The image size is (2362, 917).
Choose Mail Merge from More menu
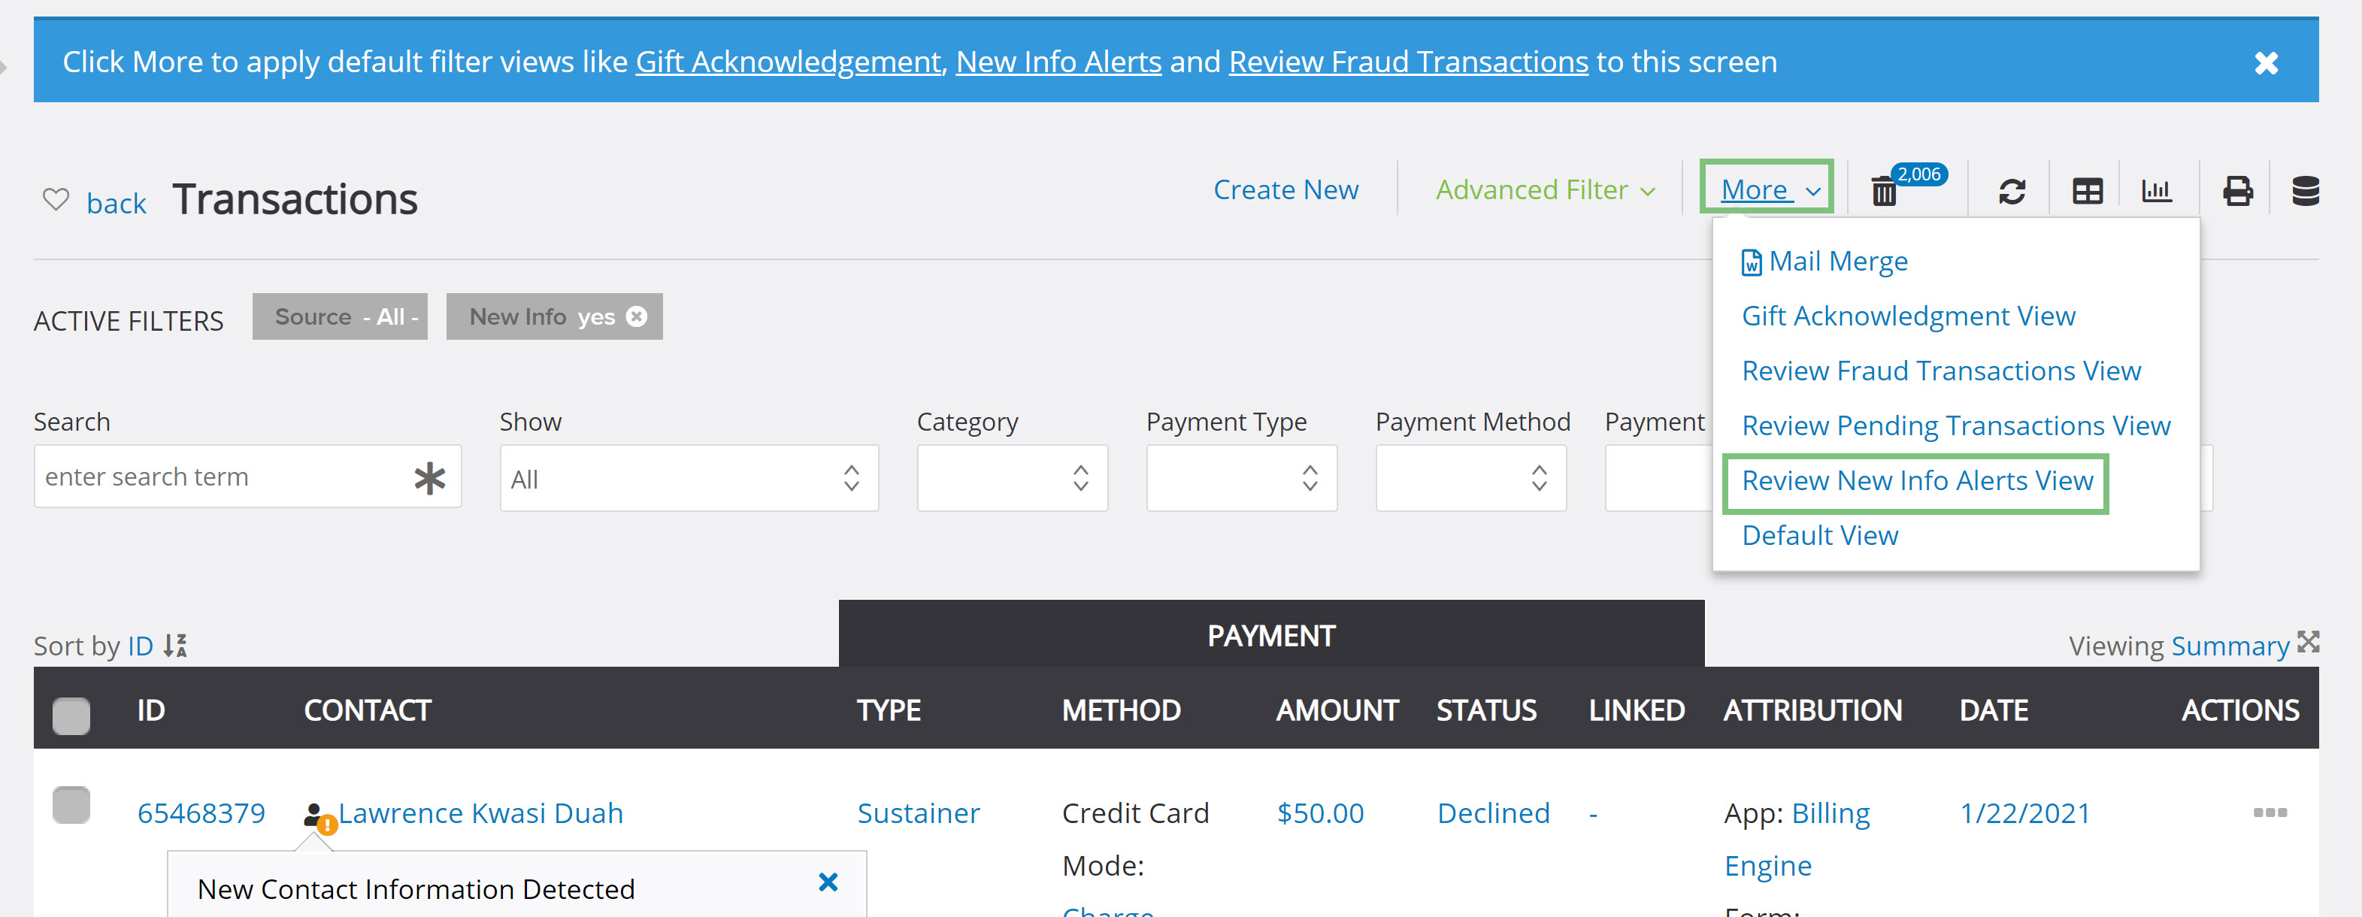(1824, 262)
